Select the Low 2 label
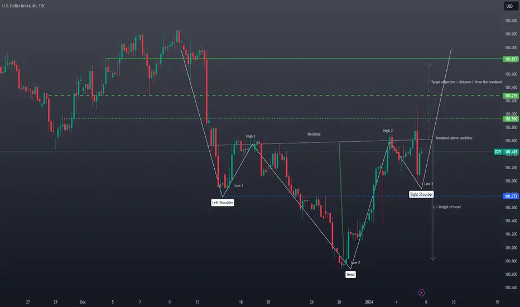The image size is (520, 307). [355, 262]
